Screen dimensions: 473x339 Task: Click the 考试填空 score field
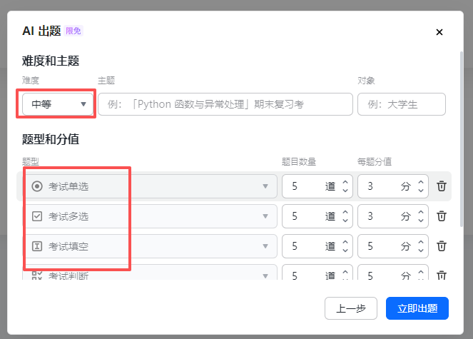(393, 246)
